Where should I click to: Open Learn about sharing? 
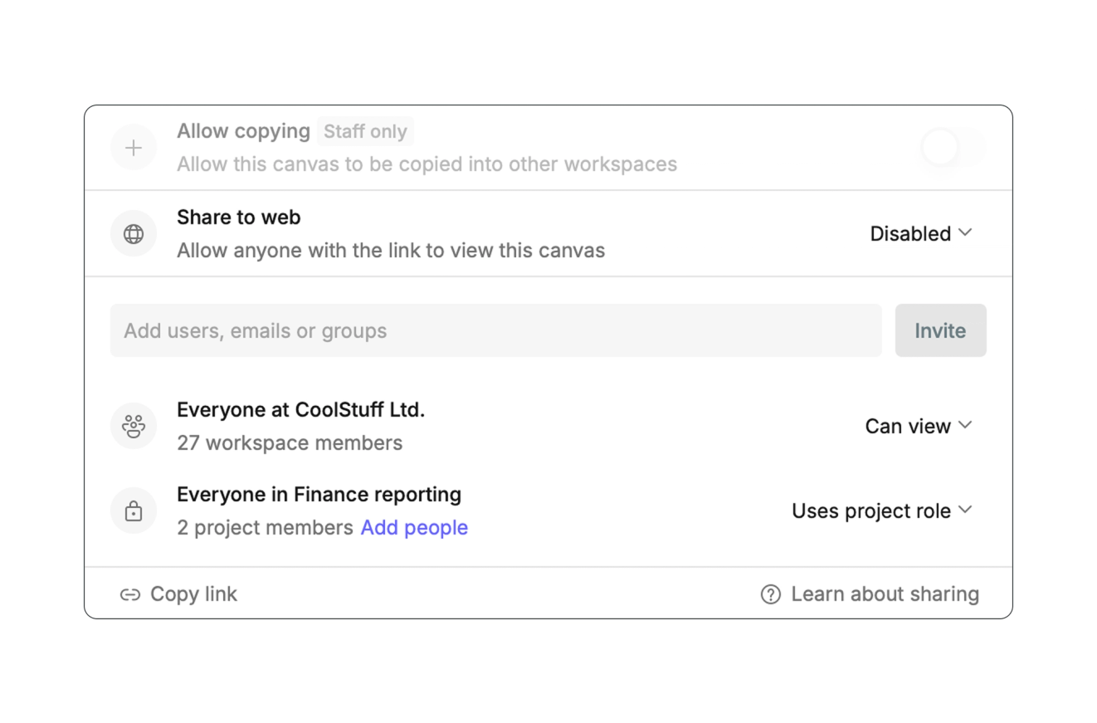click(885, 594)
